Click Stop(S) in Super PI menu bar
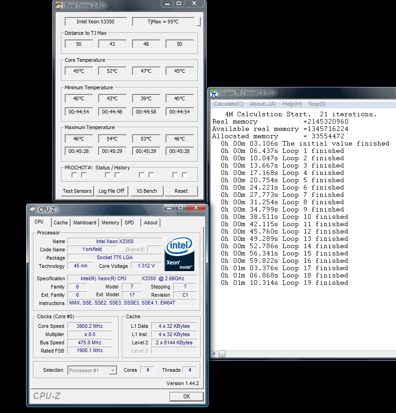The height and width of the screenshot is (413, 396). 317,104
